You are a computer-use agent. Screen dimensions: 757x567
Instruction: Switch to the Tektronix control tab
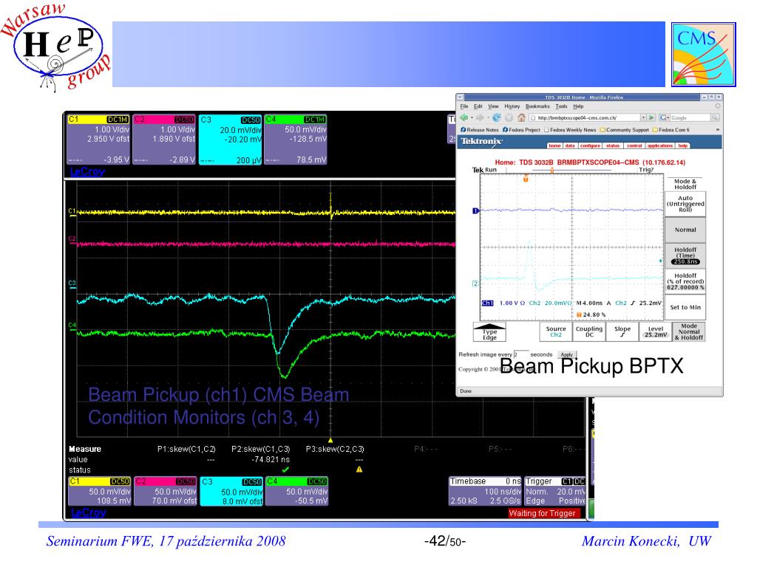pos(634,145)
